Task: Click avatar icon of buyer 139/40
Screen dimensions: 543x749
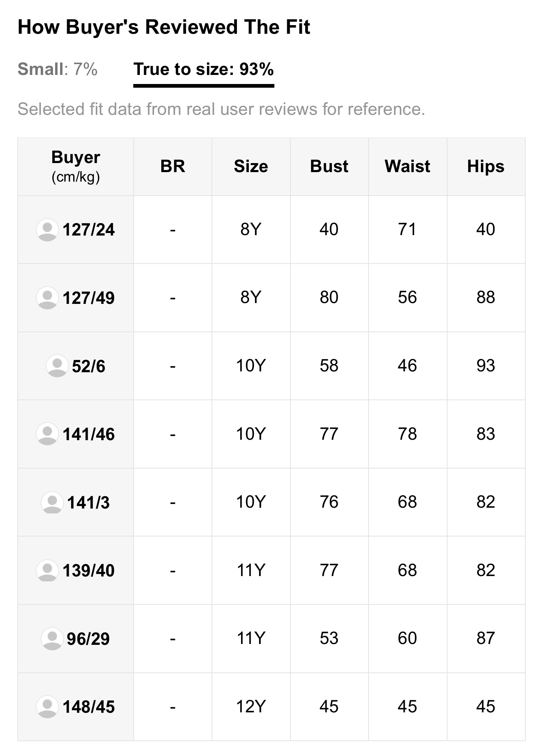Action: 47,570
